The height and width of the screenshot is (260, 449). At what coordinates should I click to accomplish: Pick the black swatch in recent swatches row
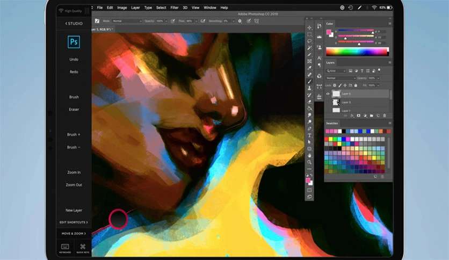344,131
